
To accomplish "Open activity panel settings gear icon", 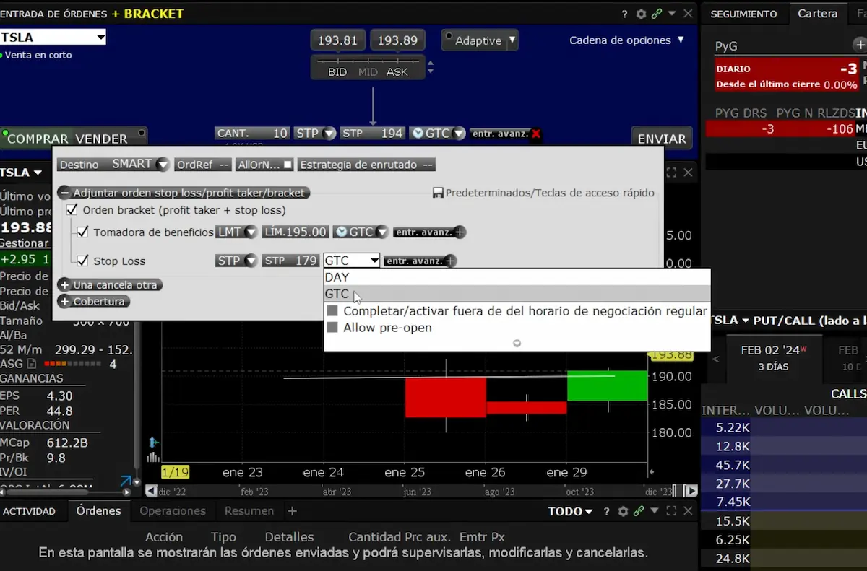I will [x=623, y=511].
